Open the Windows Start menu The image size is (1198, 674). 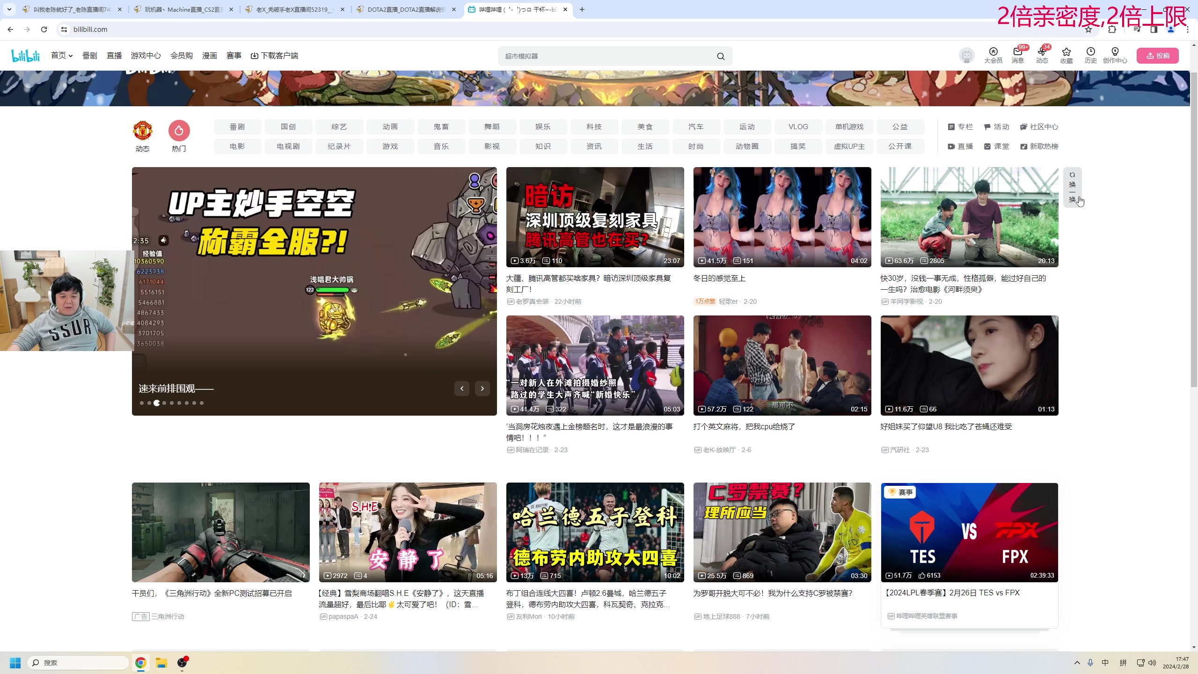click(15, 663)
